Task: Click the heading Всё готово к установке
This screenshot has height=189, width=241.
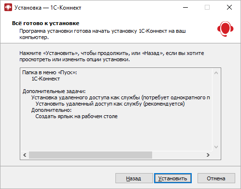Action: point(45,23)
